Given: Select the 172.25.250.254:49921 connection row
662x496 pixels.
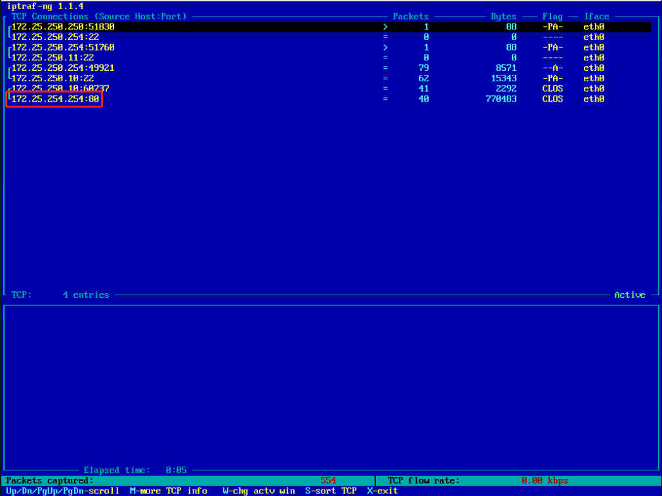Looking at the screenshot, I should point(63,68).
